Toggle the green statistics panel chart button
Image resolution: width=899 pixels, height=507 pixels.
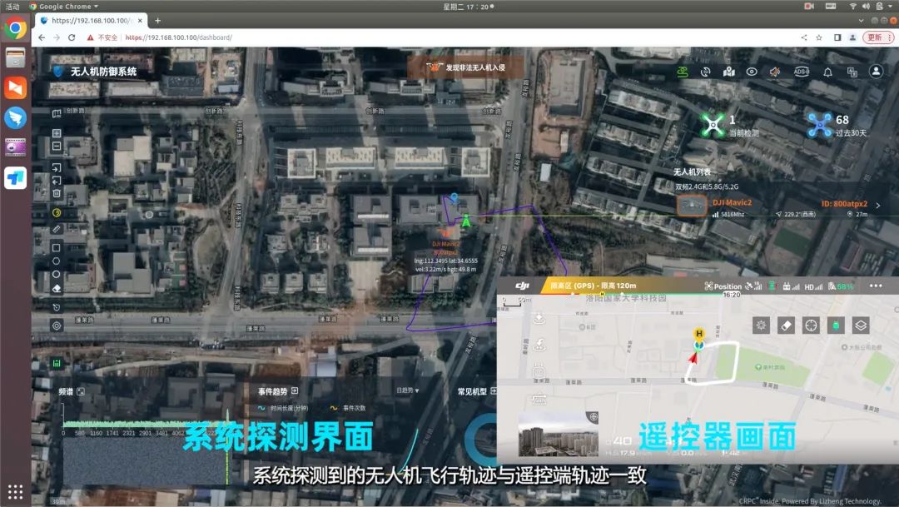point(57,363)
